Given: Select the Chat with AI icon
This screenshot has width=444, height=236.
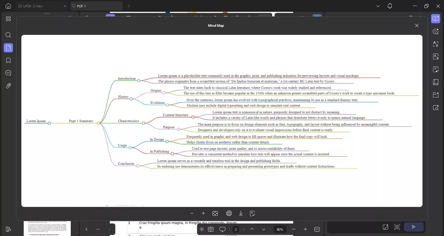Looking at the screenshot, I should click(x=436, y=31).
